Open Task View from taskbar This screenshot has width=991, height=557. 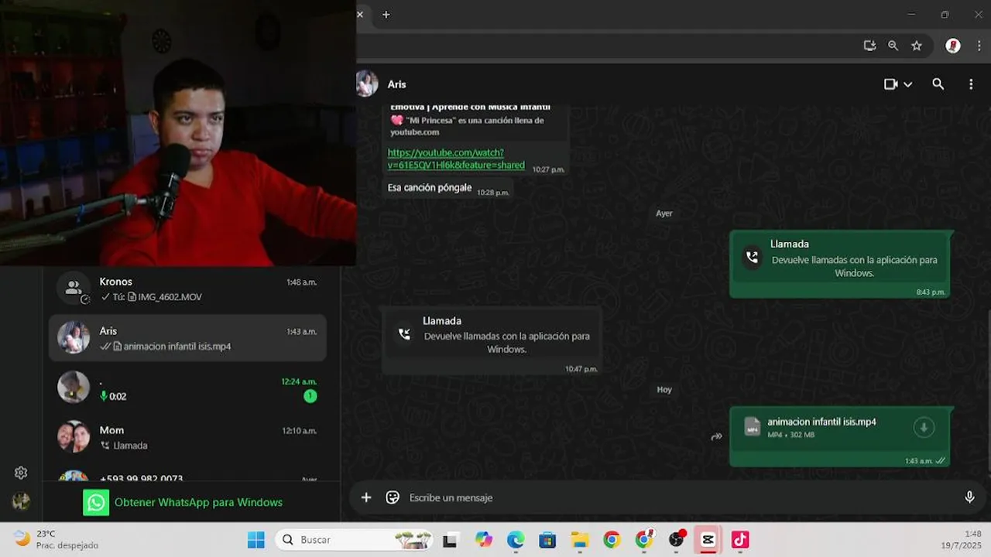click(x=450, y=539)
